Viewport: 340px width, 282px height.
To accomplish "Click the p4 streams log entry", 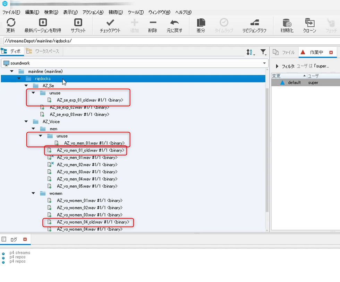I will (20, 253).
